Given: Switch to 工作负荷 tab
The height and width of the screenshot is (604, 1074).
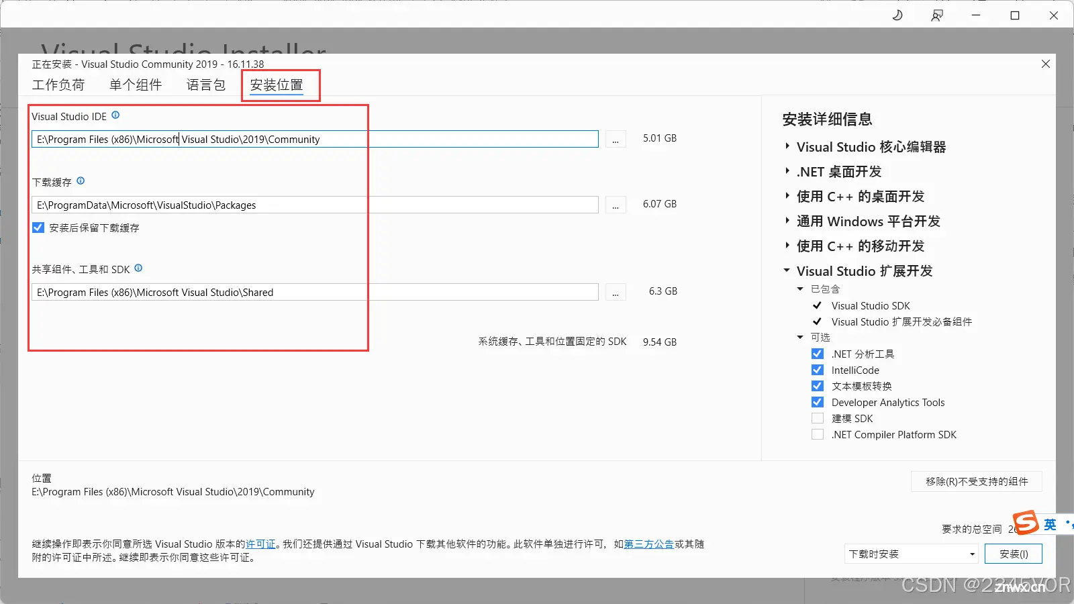Looking at the screenshot, I should tap(58, 85).
